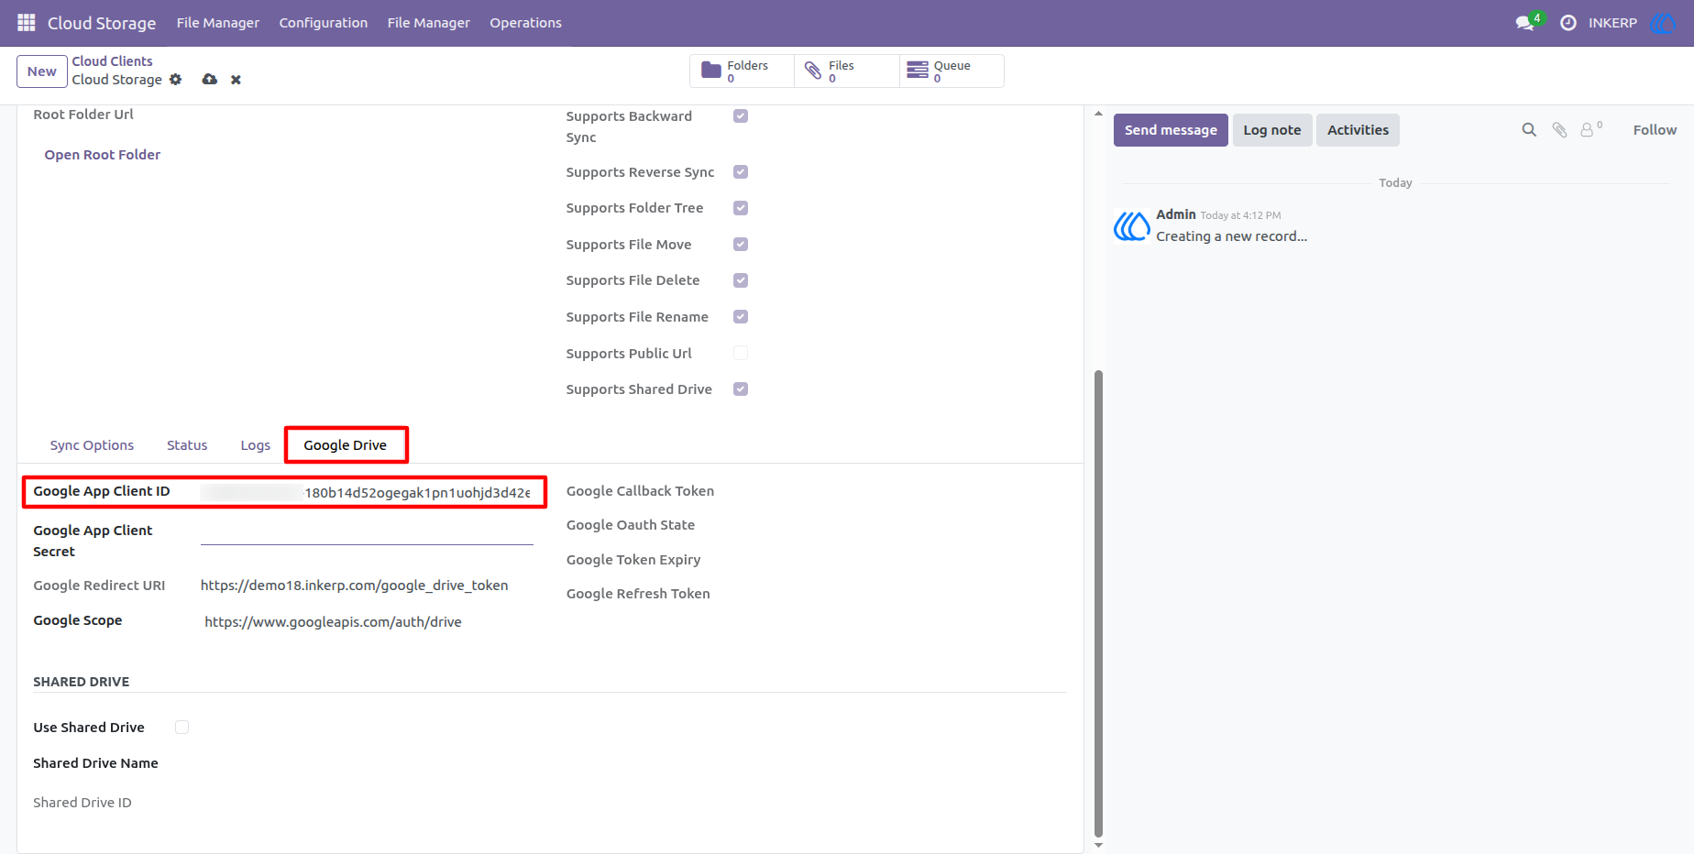Screen dimensions: 1694x854
Task: Open the Operations menu
Action: click(525, 23)
